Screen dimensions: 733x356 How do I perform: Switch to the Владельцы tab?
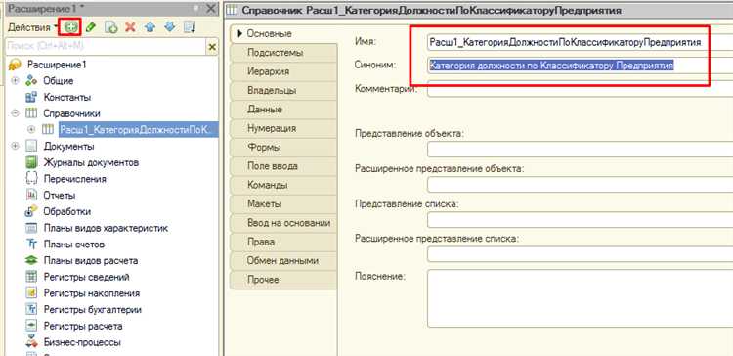[283, 91]
